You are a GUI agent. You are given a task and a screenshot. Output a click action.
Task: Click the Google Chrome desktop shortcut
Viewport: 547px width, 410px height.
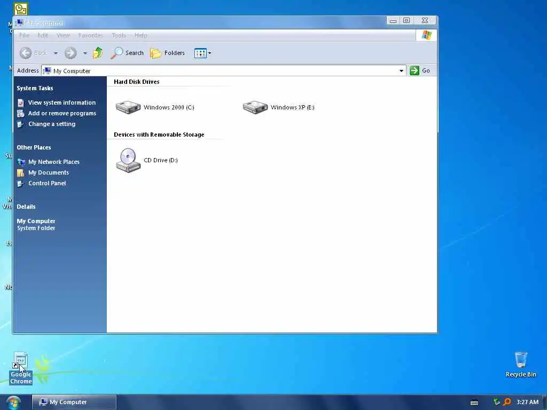pyautogui.click(x=21, y=368)
